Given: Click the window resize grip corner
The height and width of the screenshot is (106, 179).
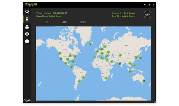Looking at the screenshot, I should click(x=155, y=102).
